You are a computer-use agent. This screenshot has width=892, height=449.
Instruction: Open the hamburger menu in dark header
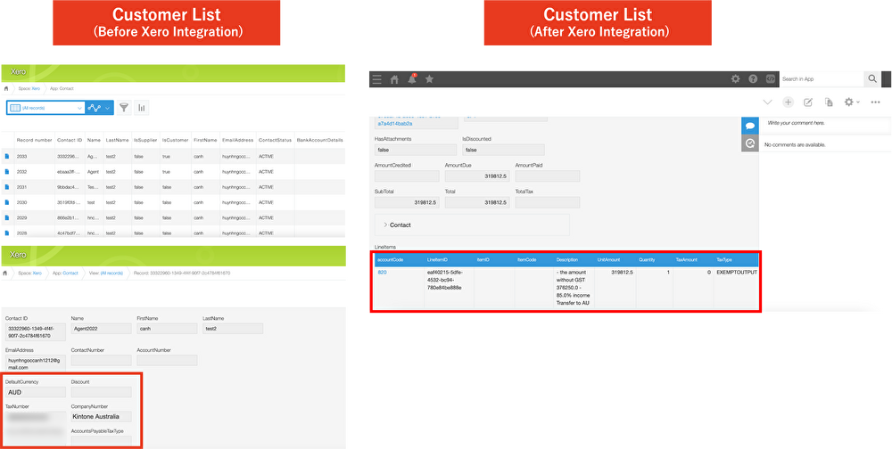(x=376, y=79)
